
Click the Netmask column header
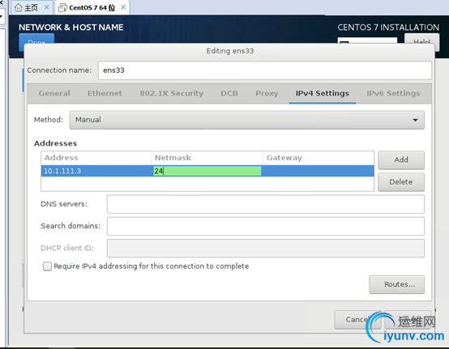[207, 158]
